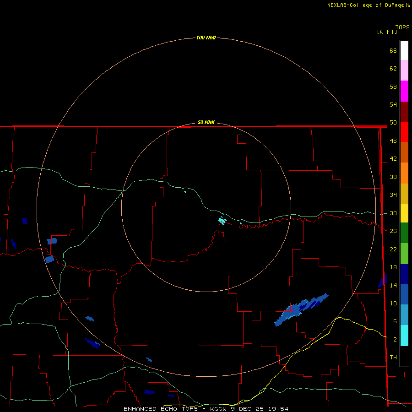This screenshot has height=412, width=412.
Task: Click the 50 NMI range ring label
Action: tap(206, 122)
